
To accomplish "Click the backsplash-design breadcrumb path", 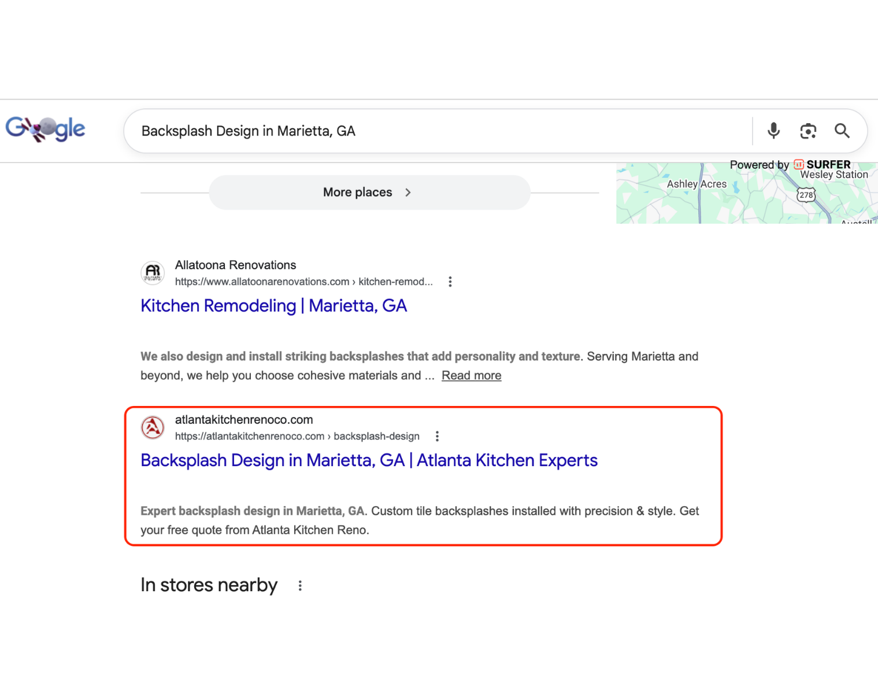I will 376,436.
